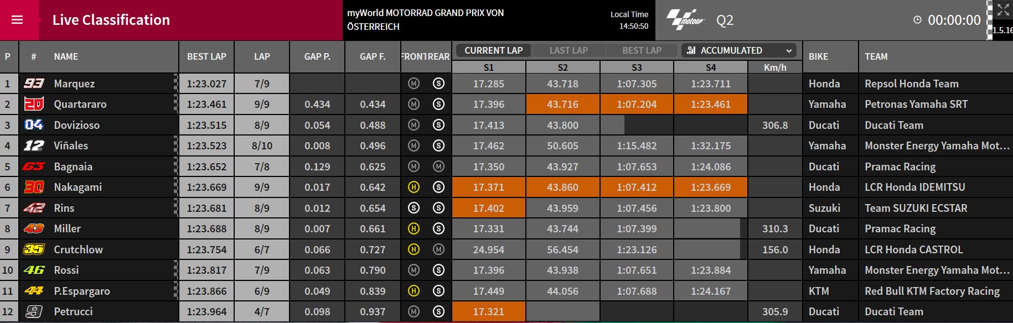Viewport: 1013px width, 323px height.
Task: Click Nakagami's hard front tyre icon
Action: (414, 187)
